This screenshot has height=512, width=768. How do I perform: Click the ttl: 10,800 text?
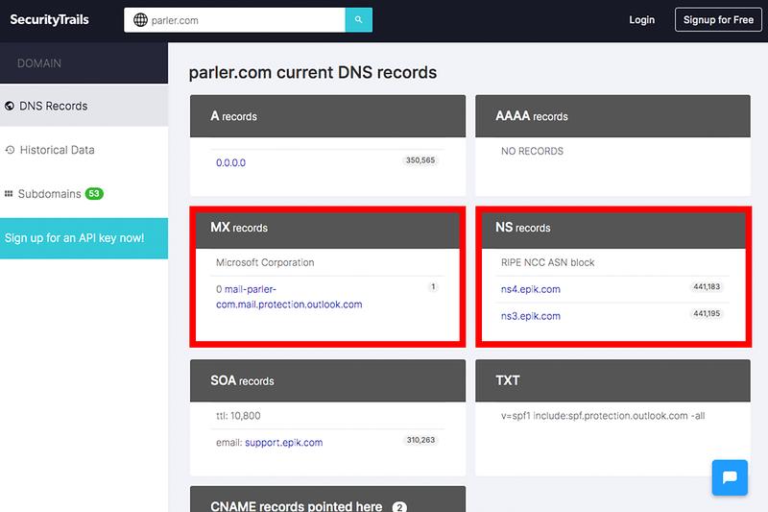(238, 416)
